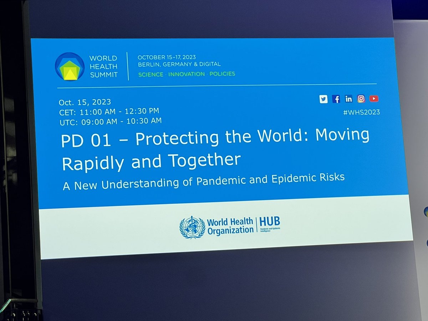Toggle the UTC time display

pyautogui.click(x=110, y=121)
